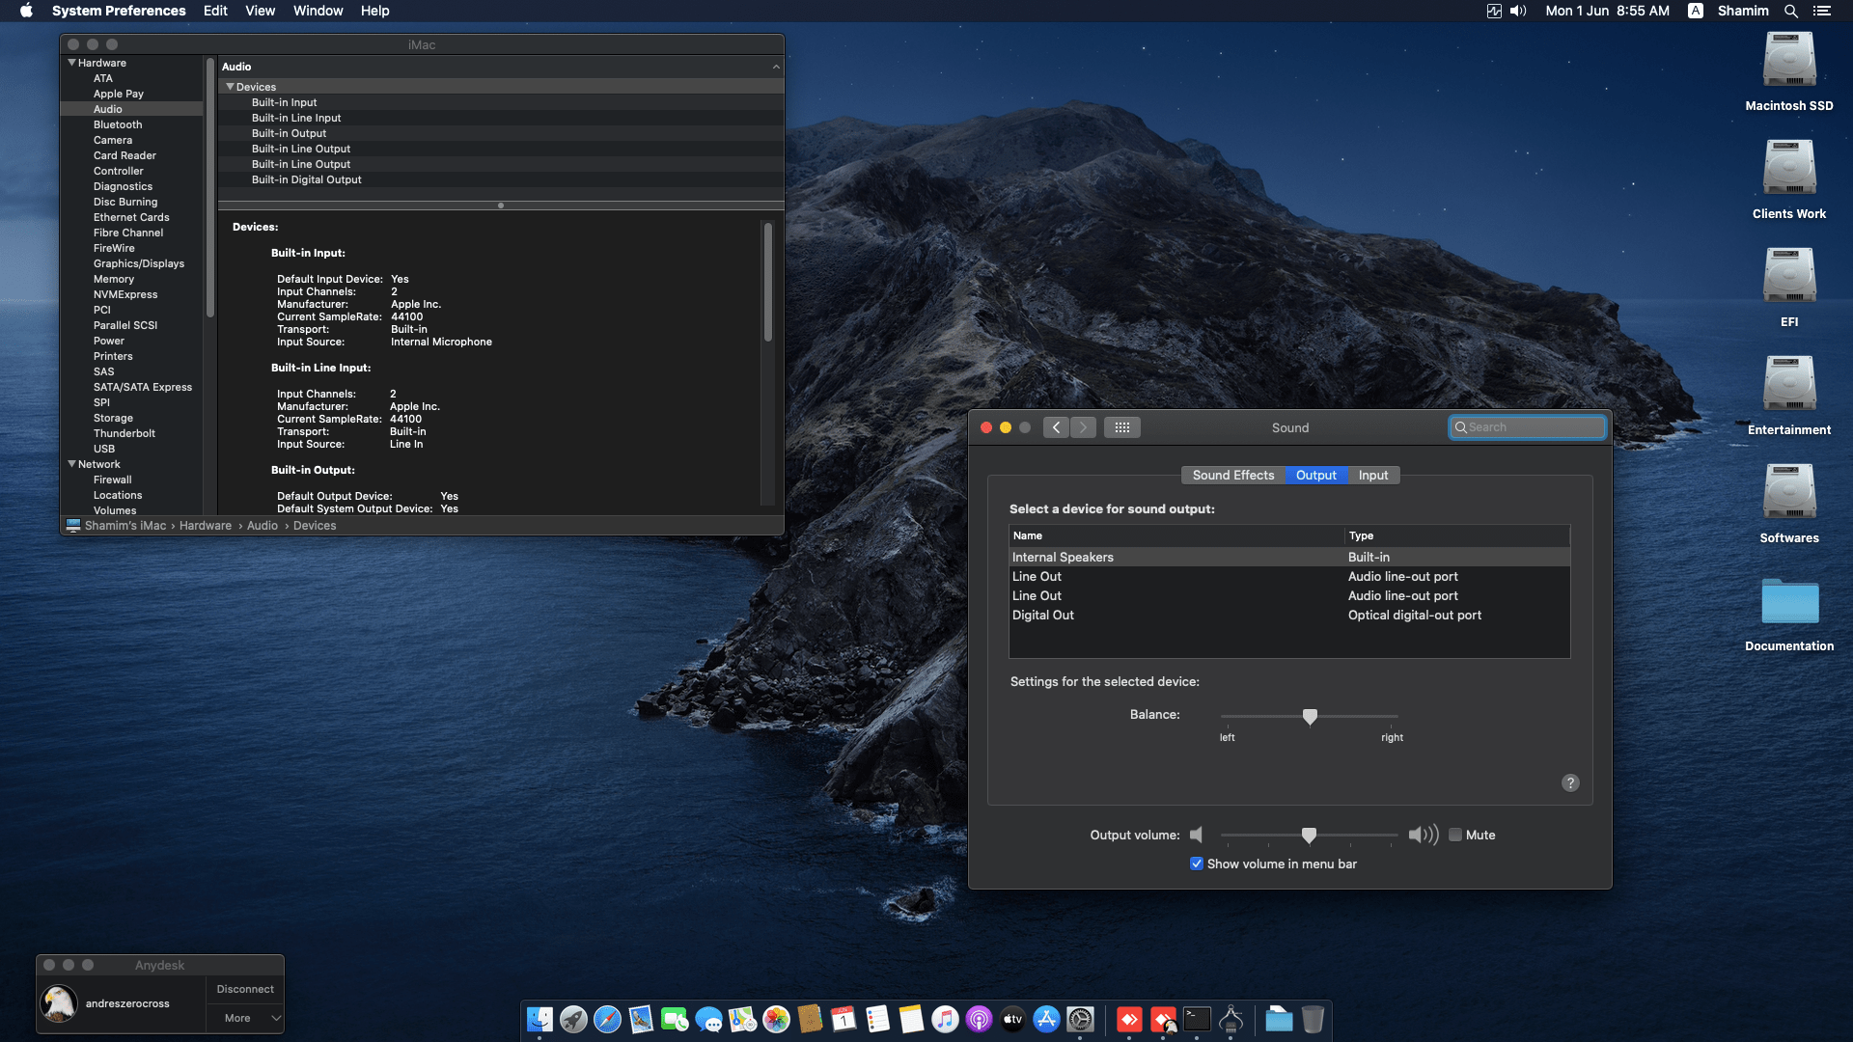This screenshot has width=1853, height=1042.
Task: Open Terminal from the Dock
Action: coord(1197,1019)
